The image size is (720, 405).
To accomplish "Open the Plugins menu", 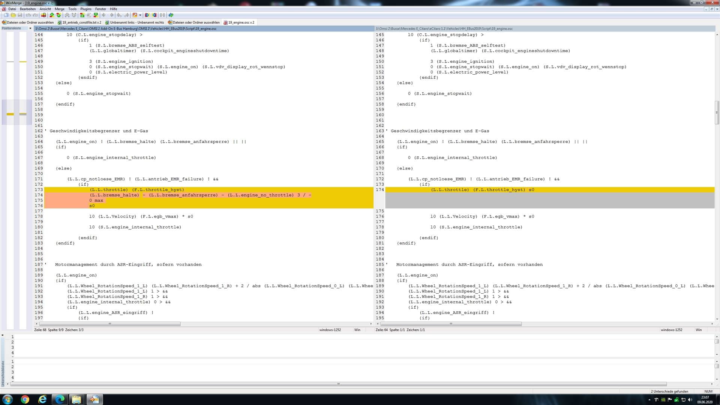I will coord(85,9).
